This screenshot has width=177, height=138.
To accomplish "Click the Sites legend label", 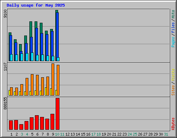I will tap(173, 90).
